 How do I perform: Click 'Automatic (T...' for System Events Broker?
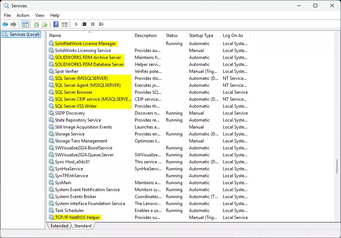(204, 196)
